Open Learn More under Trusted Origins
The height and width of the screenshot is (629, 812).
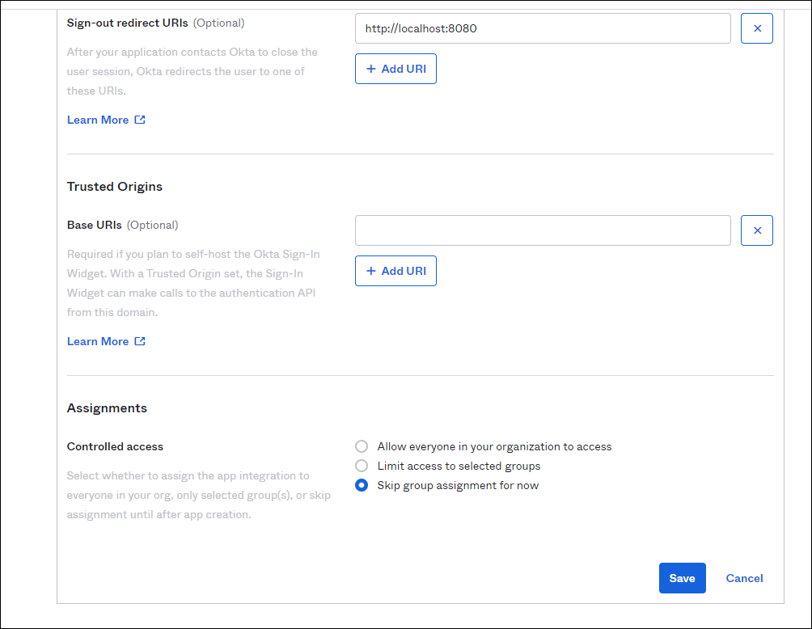(98, 341)
